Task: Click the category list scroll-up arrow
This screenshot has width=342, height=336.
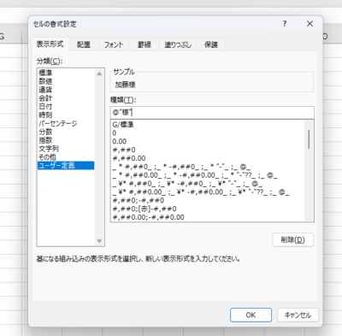Action: 99,74
